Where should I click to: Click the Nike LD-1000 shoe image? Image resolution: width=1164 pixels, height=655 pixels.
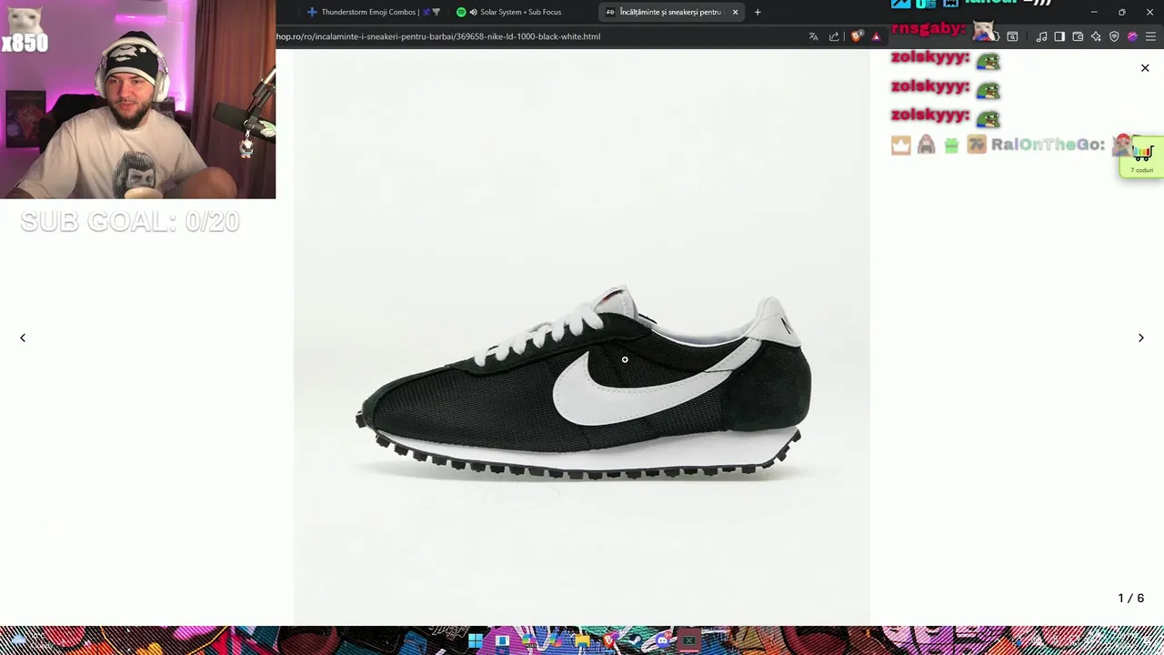coord(582,382)
